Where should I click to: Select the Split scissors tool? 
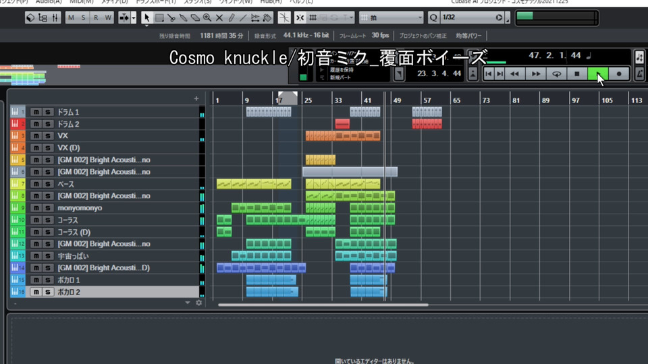pos(171,18)
